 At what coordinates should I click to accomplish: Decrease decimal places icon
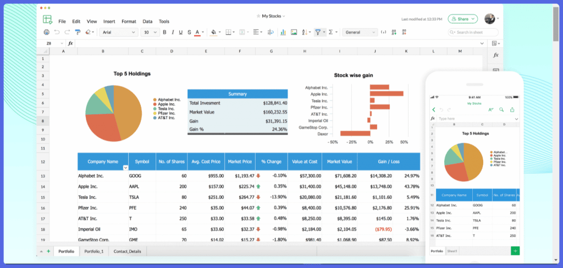404,32
